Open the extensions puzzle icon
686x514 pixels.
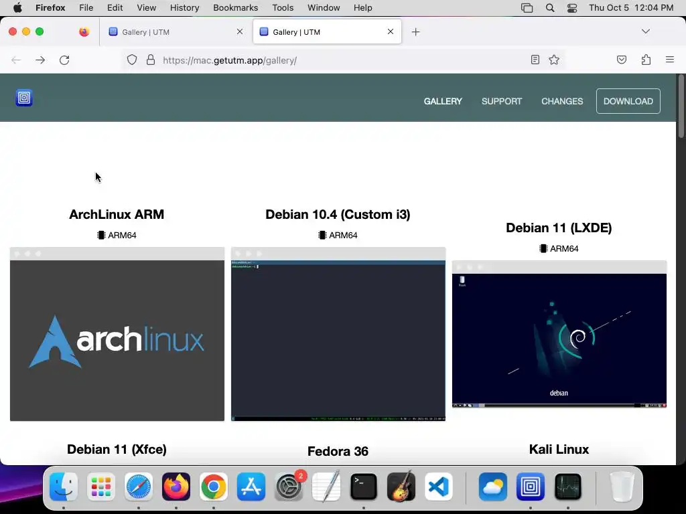pyautogui.click(x=646, y=60)
